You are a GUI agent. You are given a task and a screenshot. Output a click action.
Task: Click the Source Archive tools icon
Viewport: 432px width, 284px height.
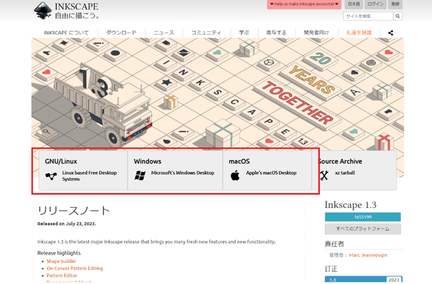(324, 175)
